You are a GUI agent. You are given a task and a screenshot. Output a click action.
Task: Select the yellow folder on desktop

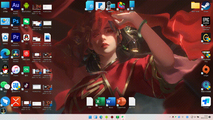(195, 5)
